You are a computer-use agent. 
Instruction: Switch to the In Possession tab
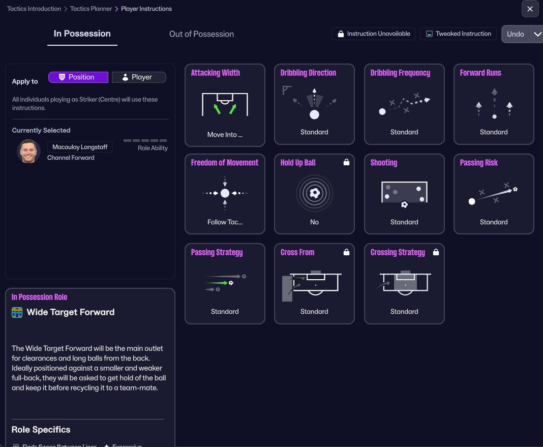click(x=82, y=34)
